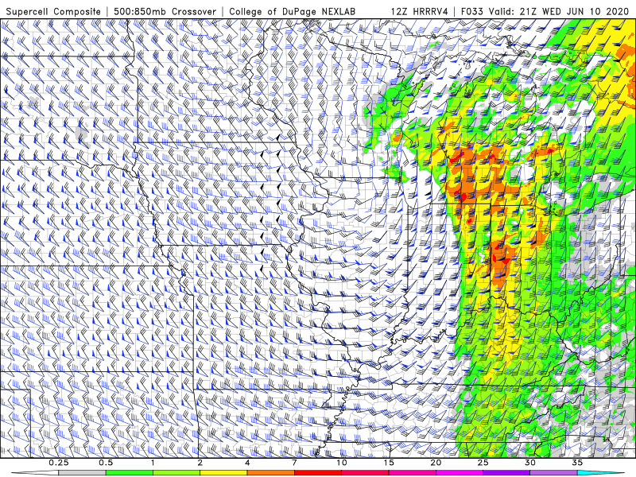Click the bright green 0.5–1 colorbar segment

click(130, 473)
